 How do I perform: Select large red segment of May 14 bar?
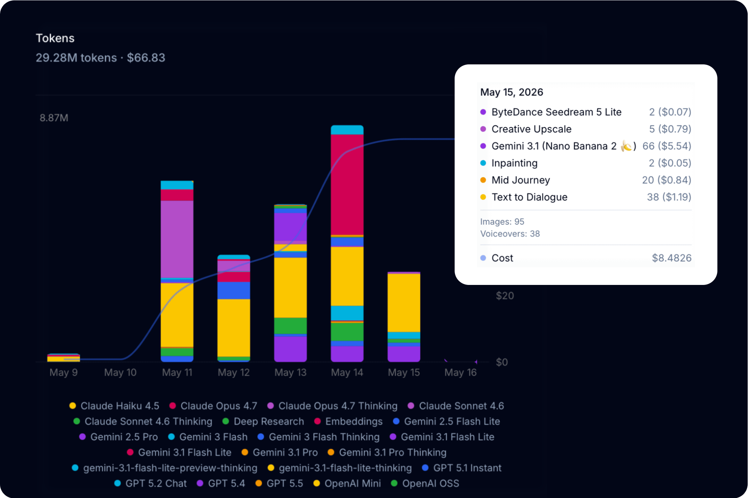pyautogui.click(x=347, y=185)
